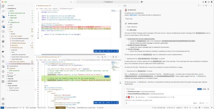Open the GPT-4o model dropdown

point(202,103)
